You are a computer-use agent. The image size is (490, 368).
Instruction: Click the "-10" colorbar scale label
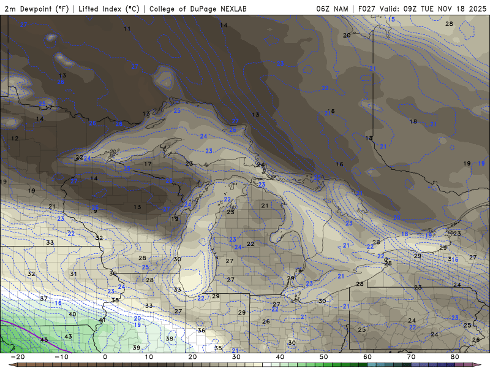click(61, 357)
